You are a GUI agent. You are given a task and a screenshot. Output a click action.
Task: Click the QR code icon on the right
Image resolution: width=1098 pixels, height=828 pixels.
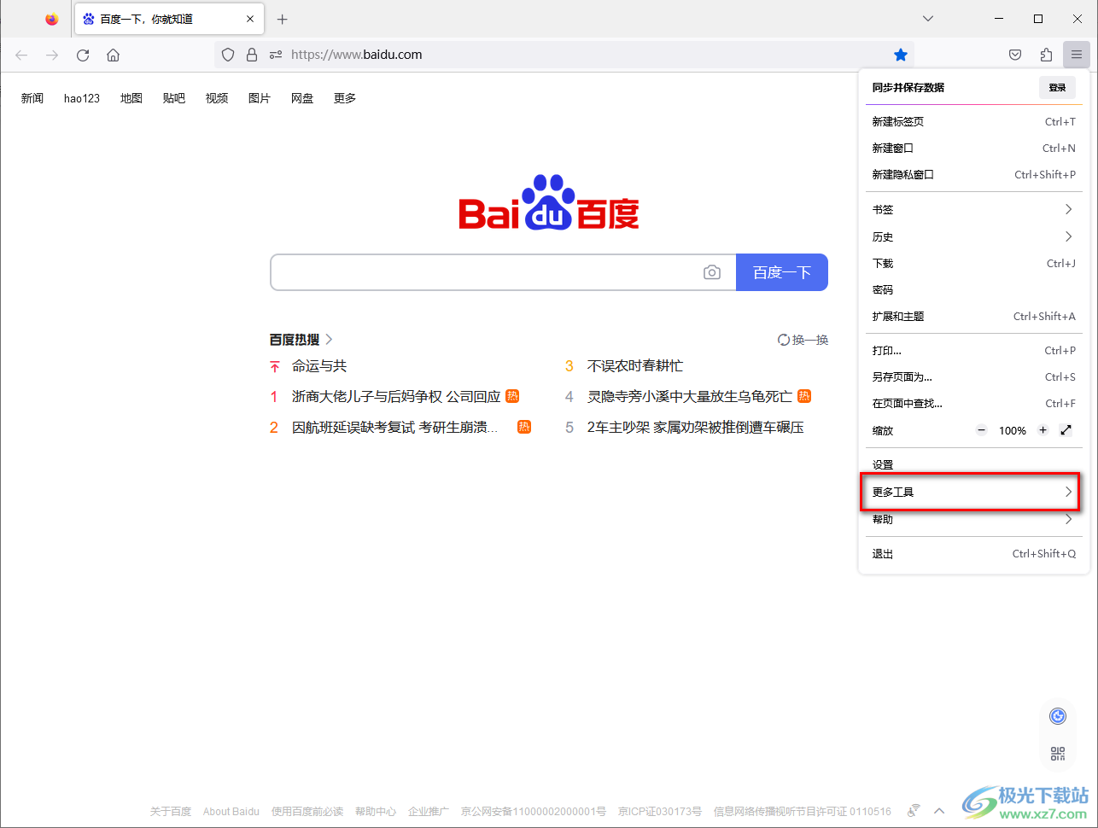[x=1058, y=754]
